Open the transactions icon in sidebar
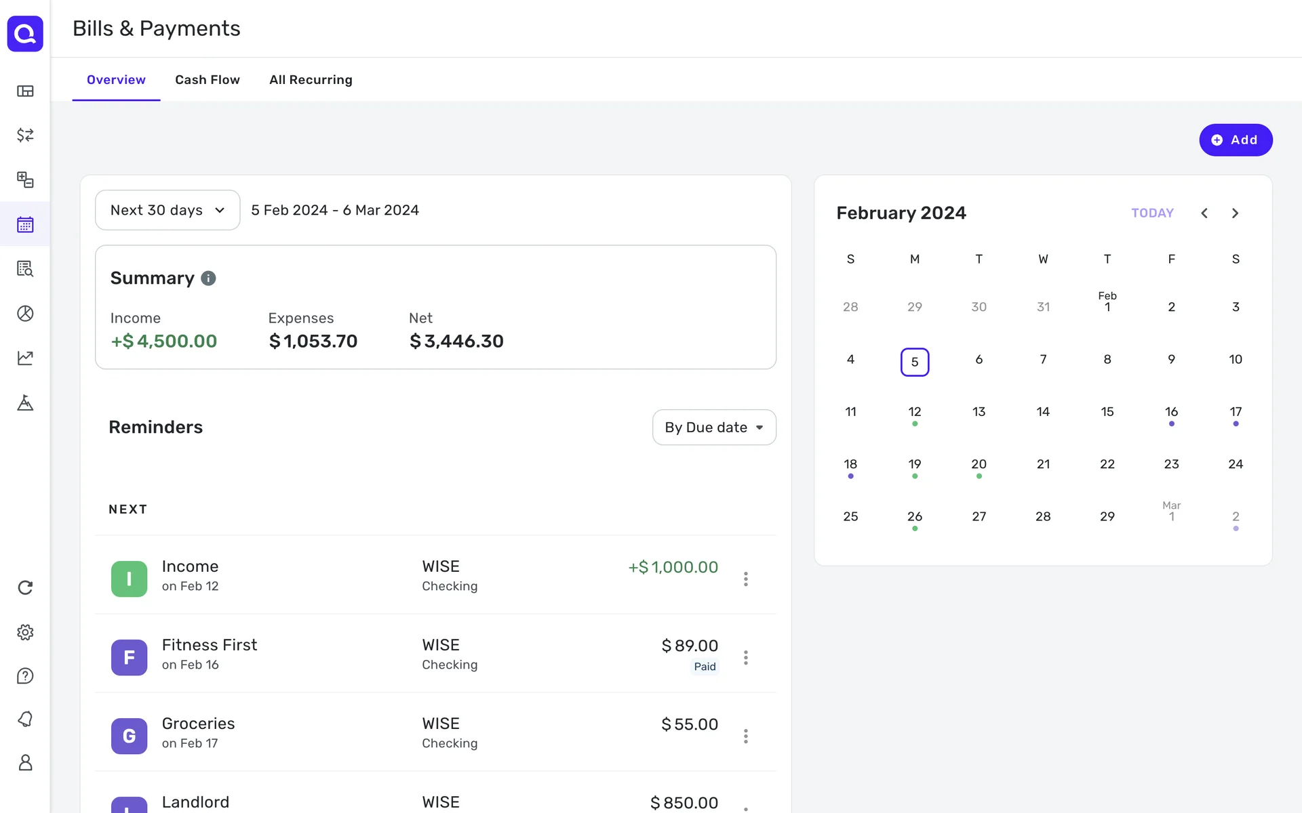1302x813 pixels. [x=25, y=135]
